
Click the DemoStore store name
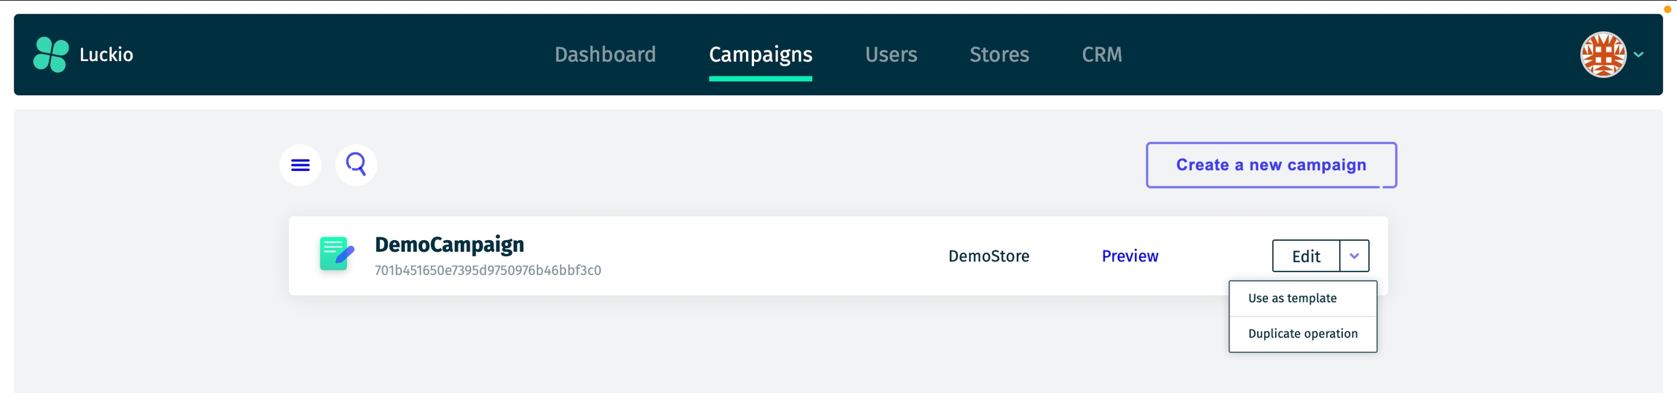tap(988, 256)
